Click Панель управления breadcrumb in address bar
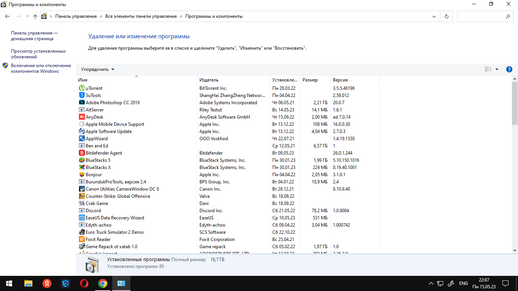This screenshot has height=291, width=518. [76, 16]
